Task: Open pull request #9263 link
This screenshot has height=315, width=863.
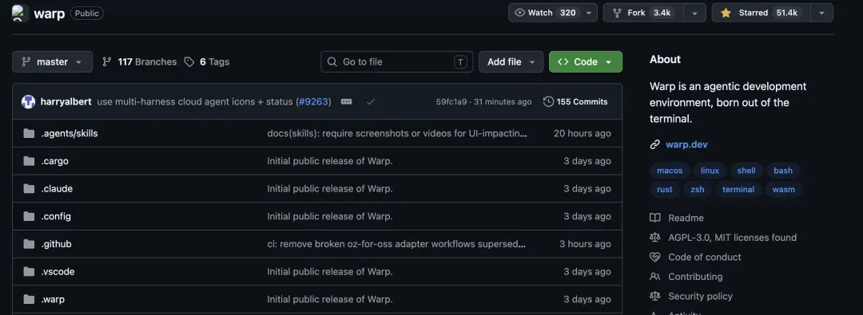Action: (x=313, y=102)
